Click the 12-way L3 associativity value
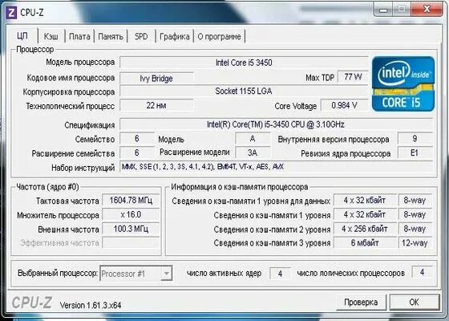Viewport: 449px width, 321px height. point(415,242)
